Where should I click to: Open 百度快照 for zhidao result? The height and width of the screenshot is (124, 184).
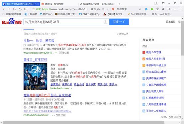[x=60, y=115]
